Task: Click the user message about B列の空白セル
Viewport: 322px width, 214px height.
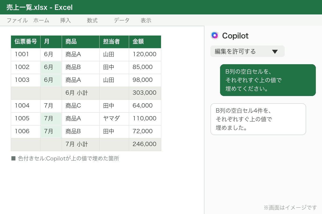Action: coord(268,80)
